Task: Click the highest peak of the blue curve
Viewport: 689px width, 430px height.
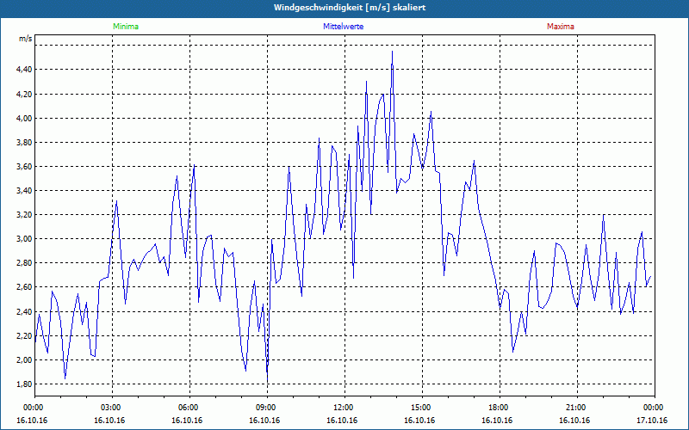Action: [x=393, y=52]
